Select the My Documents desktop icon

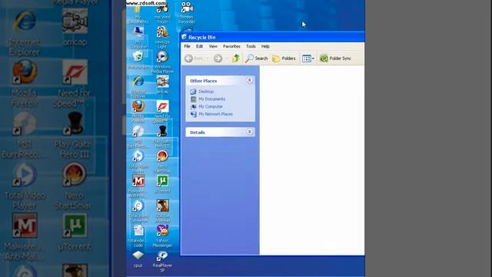[138, 15]
